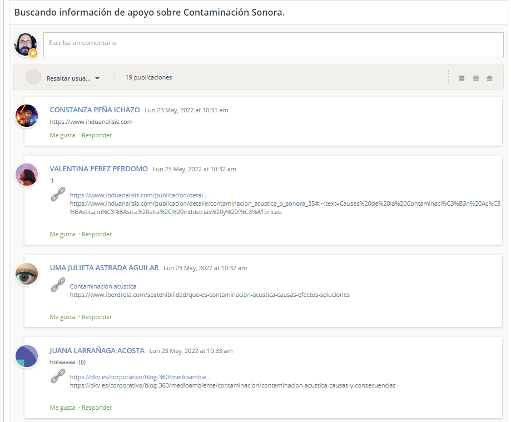Click the star badge on your avatar
The image size is (511, 422).
(x=33, y=53)
